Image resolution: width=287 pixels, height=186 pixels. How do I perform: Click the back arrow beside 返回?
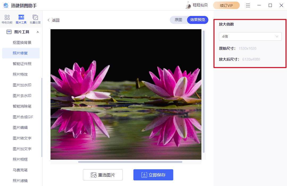[x=49, y=20]
